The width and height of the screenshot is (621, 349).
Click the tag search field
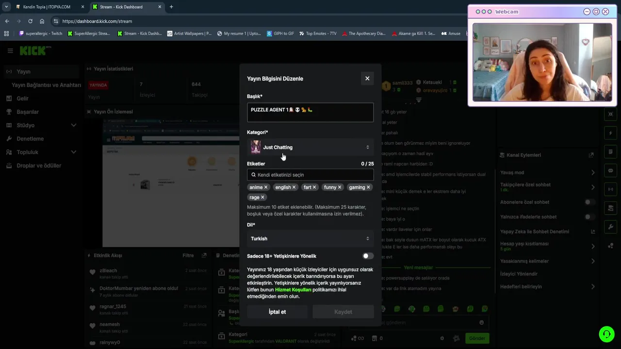(310, 175)
